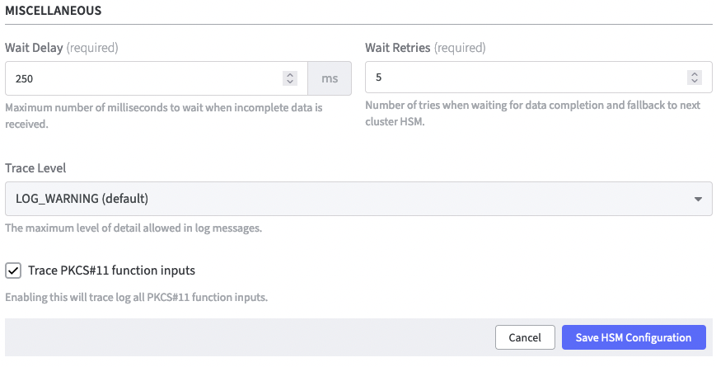Increase Wait Retries with the up arrow
This screenshot has height=367, width=716.
point(694,73)
